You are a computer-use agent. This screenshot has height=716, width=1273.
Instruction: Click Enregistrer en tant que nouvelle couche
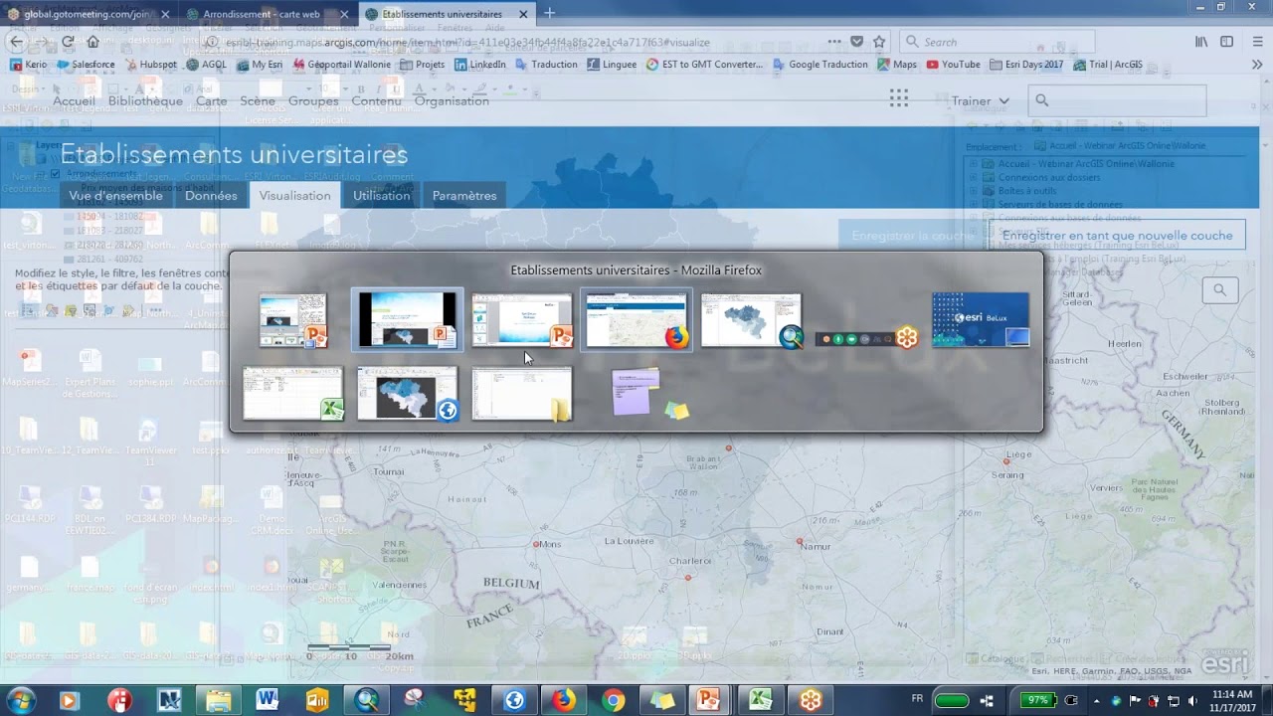point(1117,236)
